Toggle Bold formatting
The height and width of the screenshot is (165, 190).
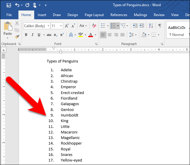click(26, 35)
